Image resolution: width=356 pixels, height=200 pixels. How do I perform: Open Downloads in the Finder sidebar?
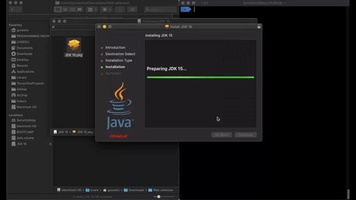(22, 54)
